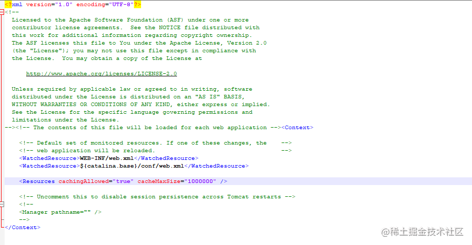
Task: Collapse the fold marker beside the Manager comment block
Action: pos(2,204)
